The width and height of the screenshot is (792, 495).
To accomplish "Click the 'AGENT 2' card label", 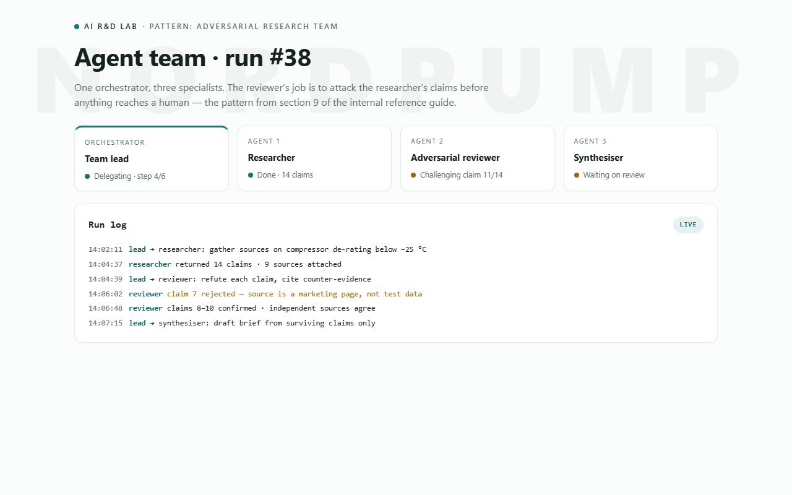I will (x=428, y=141).
